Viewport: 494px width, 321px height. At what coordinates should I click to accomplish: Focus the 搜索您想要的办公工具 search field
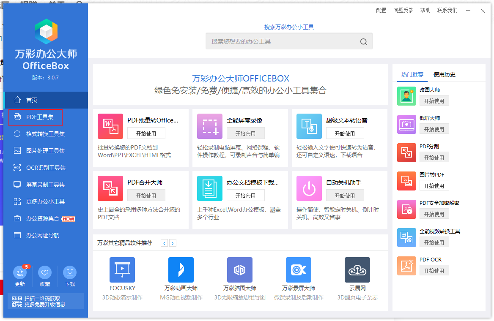(289, 41)
